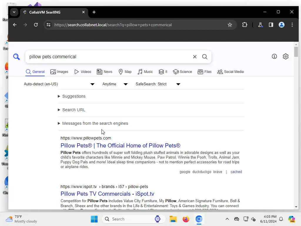Viewport: 301px width, 226px height.
Task: Open the taskbar clock and date
Action: [x=268, y=219]
